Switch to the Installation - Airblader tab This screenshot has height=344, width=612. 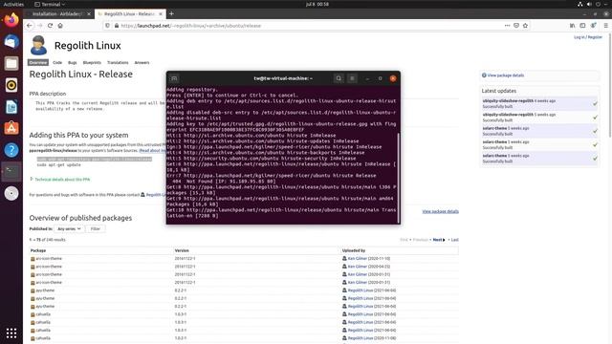[57, 14]
